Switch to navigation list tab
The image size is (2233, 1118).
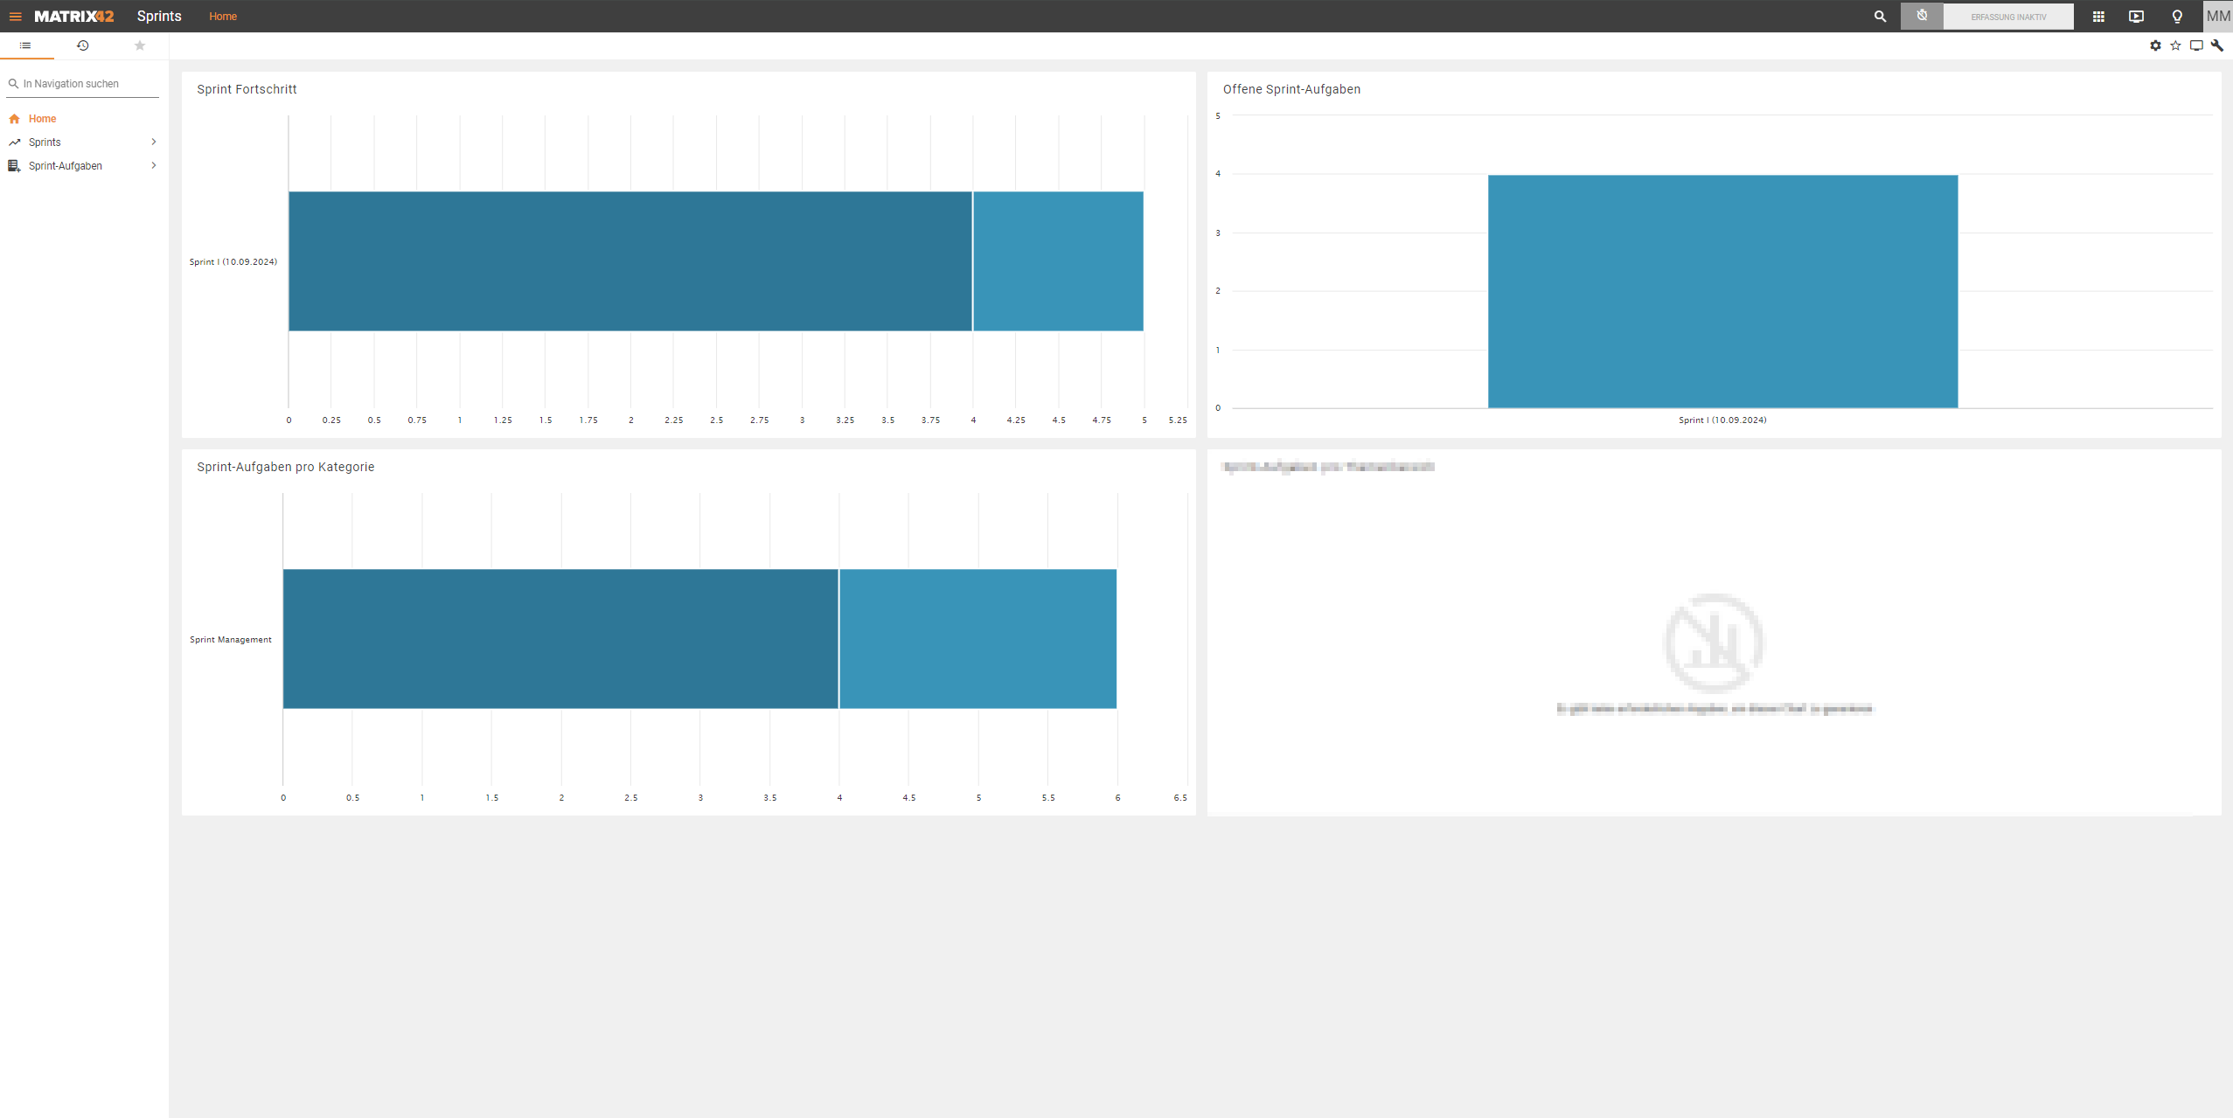coord(26,45)
